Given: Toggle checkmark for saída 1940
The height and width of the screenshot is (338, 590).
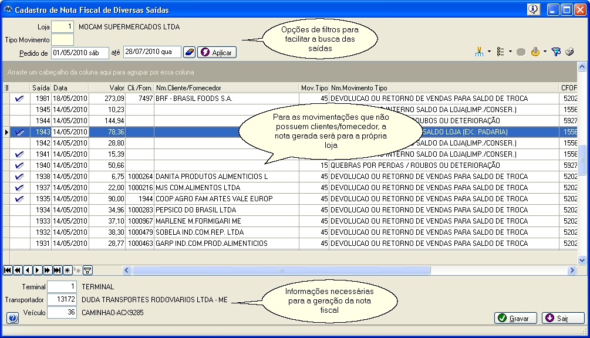Looking at the screenshot, I should [19, 165].
